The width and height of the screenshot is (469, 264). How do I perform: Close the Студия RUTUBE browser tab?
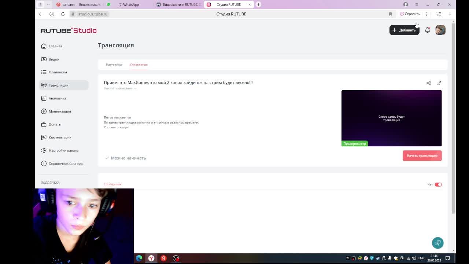(250, 4)
